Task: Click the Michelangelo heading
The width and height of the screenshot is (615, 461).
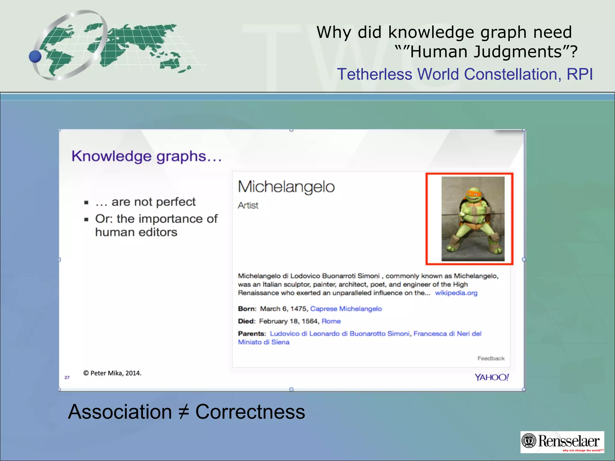Action: pos(286,187)
